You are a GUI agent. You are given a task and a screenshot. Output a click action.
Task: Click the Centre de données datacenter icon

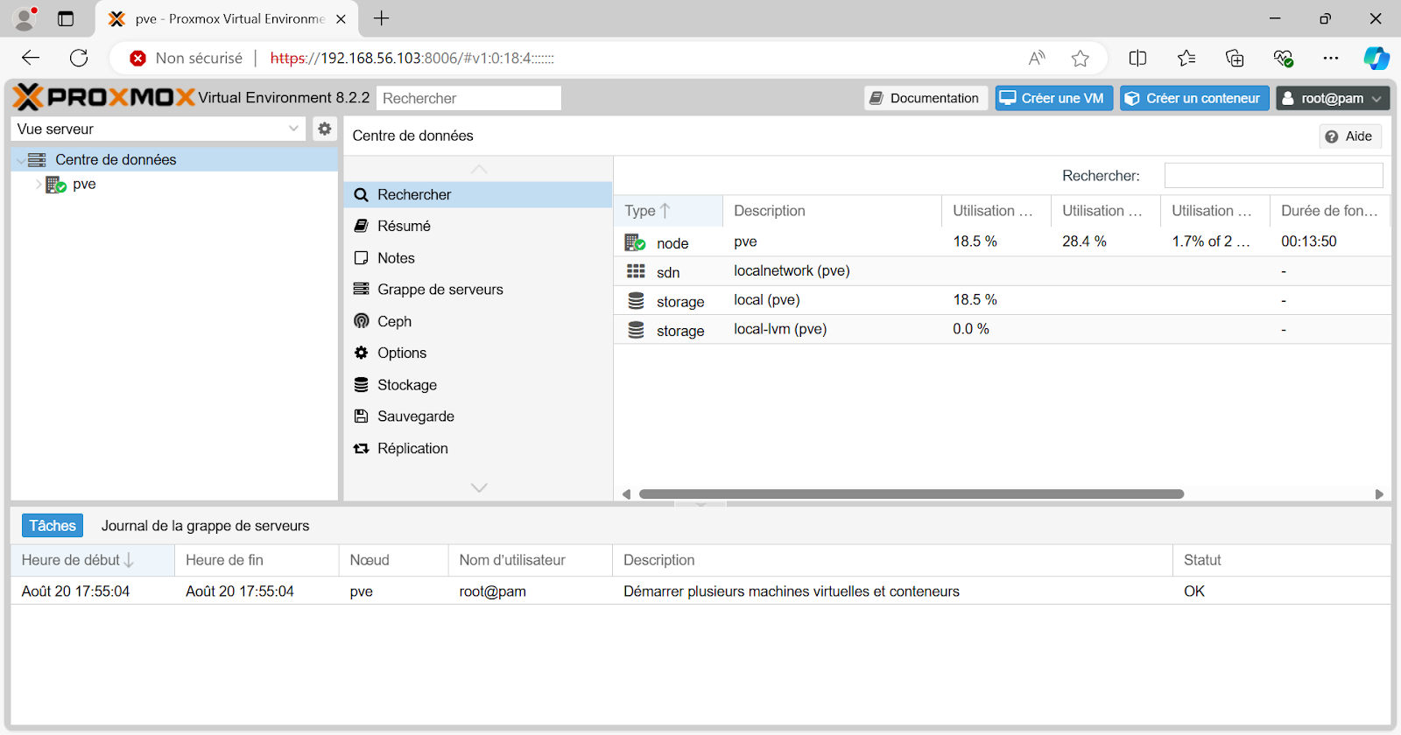click(37, 160)
